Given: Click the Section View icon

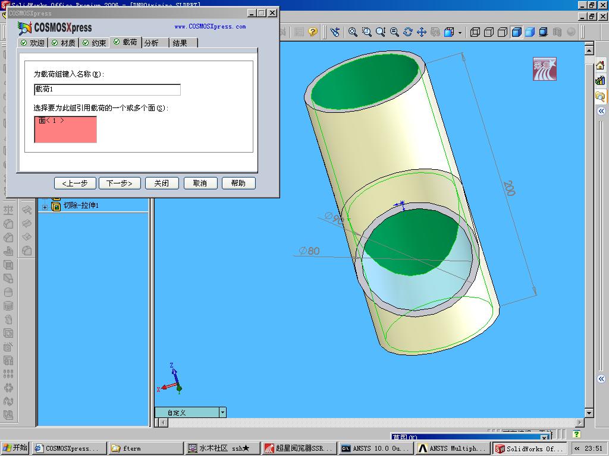Looking at the screenshot, I should [x=557, y=32].
